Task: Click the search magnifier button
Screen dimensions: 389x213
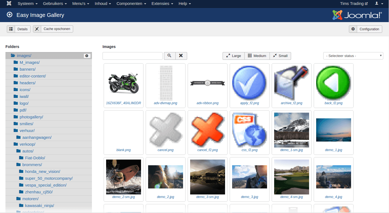Action: coord(169,56)
